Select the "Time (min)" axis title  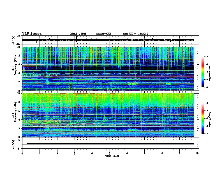(112, 156)
